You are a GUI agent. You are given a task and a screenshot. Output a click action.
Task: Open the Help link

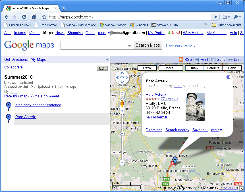coord(233,33)
